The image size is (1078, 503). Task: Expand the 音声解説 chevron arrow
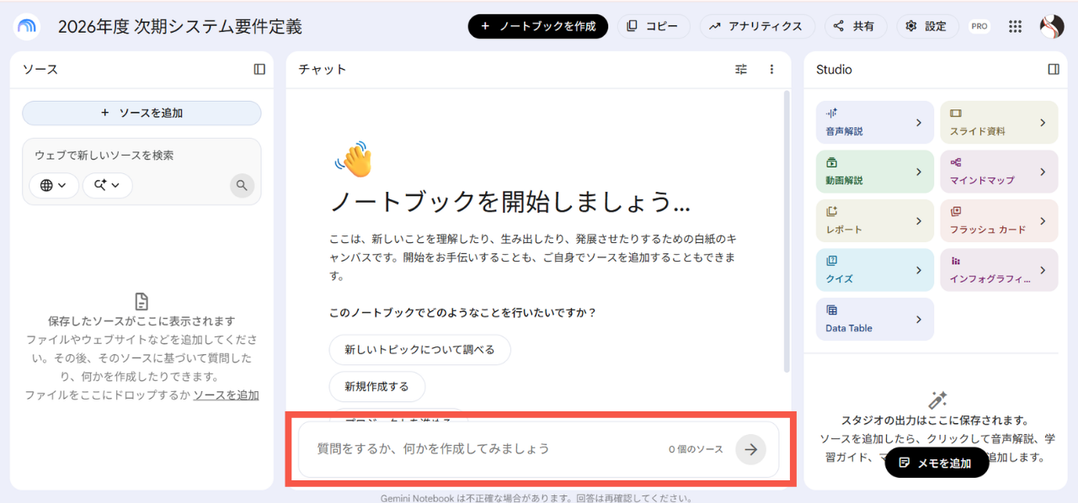(919, 123)
